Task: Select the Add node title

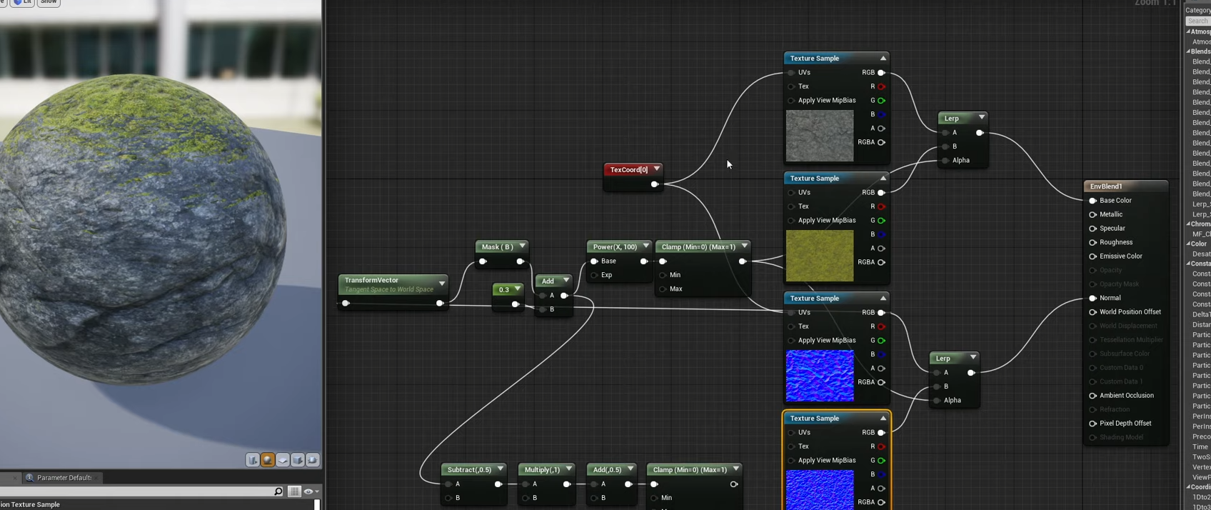Action: 548,281
